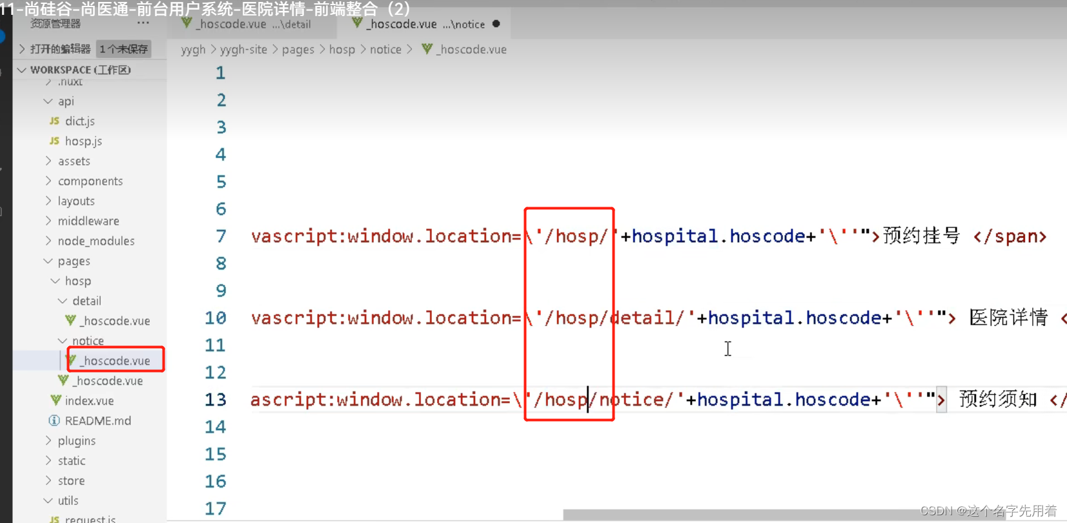
Task: Click Vue icon in breadcrumb _hoscode.vue
Action: pyautogui.click(x=427, y=49)
